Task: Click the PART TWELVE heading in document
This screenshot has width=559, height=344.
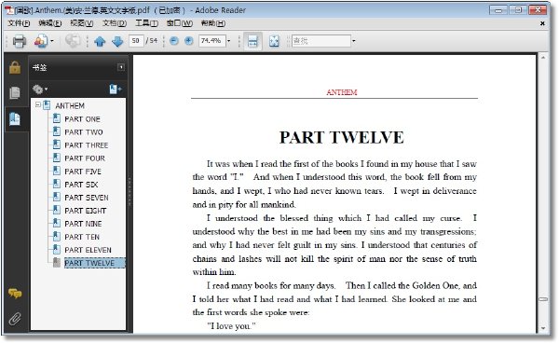Action: pyautogui.click(x=342, y=138)
